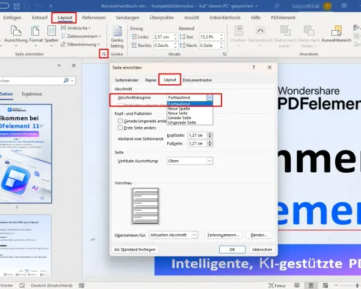This screenshot has width=361, height=289.
Task: Select Neue Seite from dropdown list
Action: [177, 113]
